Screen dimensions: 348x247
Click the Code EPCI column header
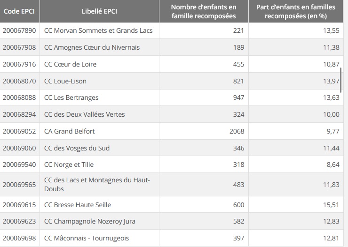pos(19,11)
